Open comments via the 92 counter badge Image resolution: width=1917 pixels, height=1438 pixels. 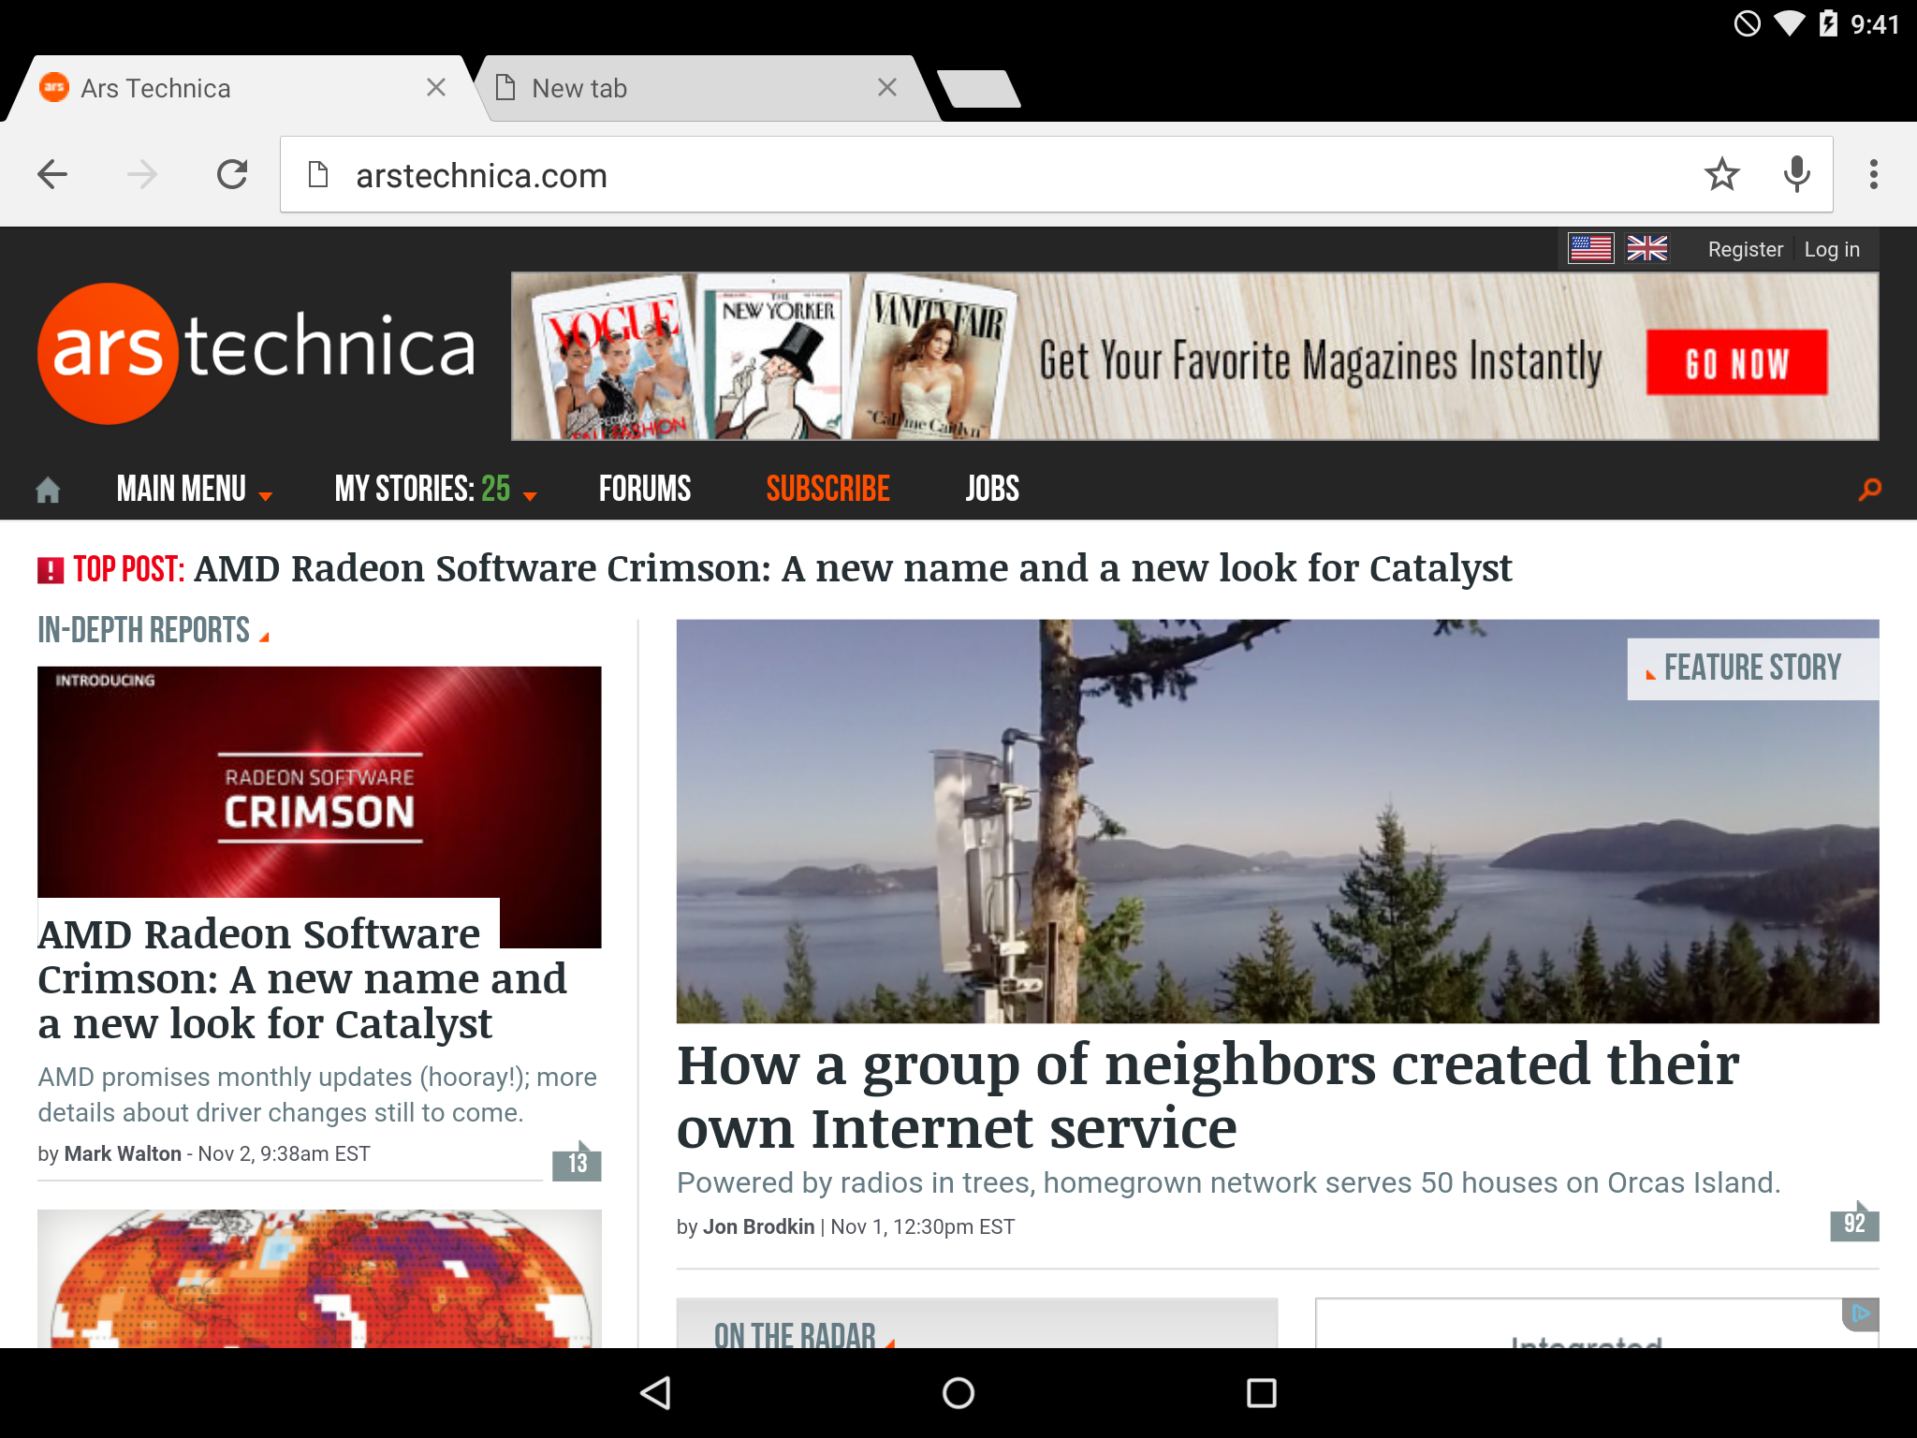(x=1854, y=1223)
